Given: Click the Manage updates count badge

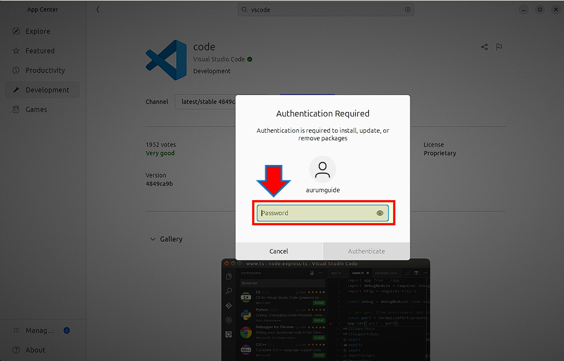Looking at the screenshot, I should [x=67, y=331].
